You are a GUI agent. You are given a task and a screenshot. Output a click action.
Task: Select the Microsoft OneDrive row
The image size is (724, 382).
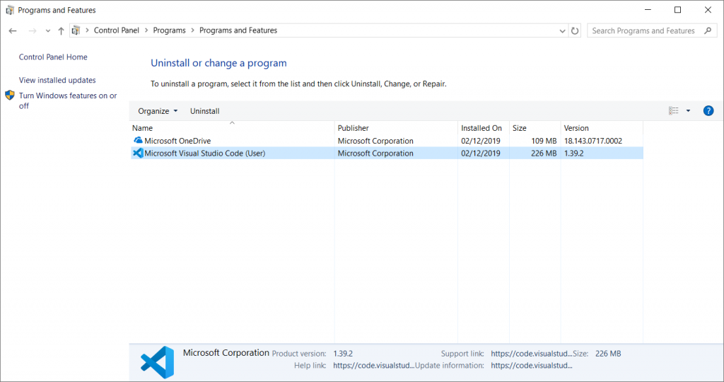click(387, 141)
